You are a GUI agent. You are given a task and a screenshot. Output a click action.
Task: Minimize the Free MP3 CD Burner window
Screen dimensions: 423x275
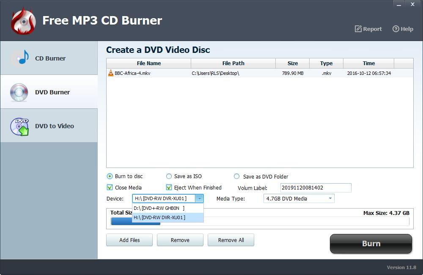pyautogui.click(x=399, y=4)
